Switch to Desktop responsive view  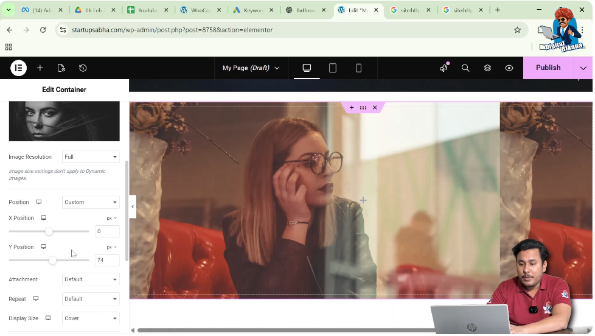click(x=307, y=68)
